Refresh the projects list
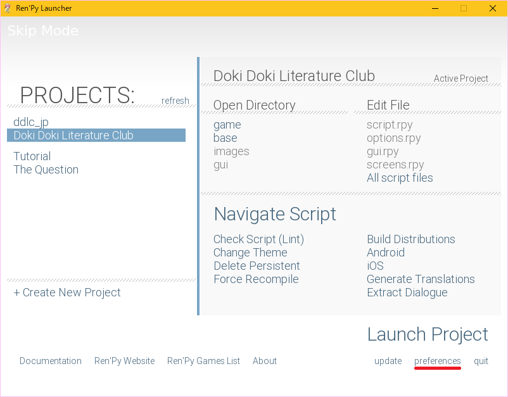Screen dimensions: 508x397 (x=175, y=101)
